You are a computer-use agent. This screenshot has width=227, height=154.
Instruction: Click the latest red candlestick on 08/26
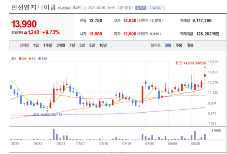click(x=205, y=75)
